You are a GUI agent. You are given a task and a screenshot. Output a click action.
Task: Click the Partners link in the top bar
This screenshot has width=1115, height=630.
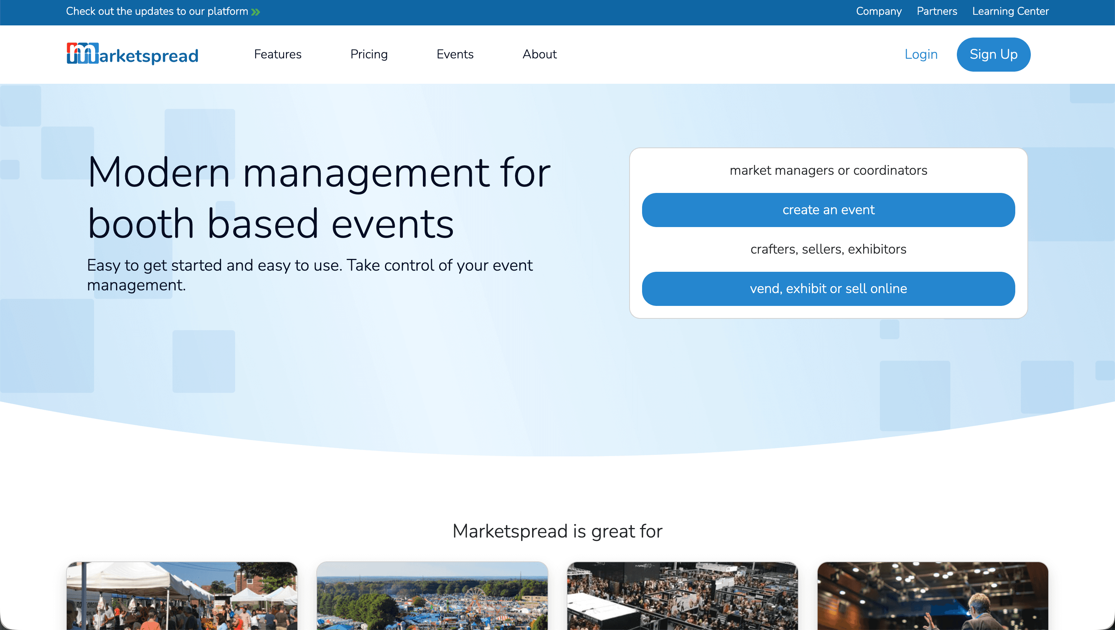(937, 11)
